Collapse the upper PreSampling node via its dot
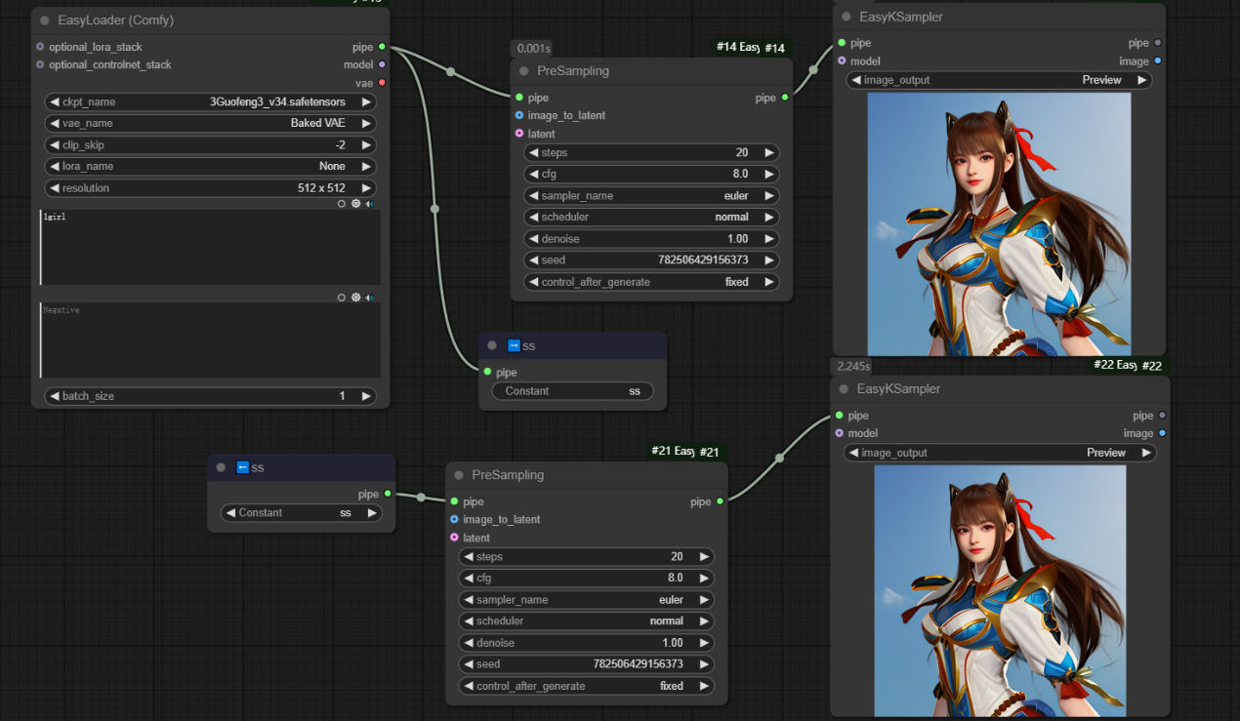1240x721 pixels. (524, 71)
